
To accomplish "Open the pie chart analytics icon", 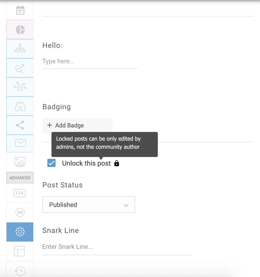I will coord(20,30).
